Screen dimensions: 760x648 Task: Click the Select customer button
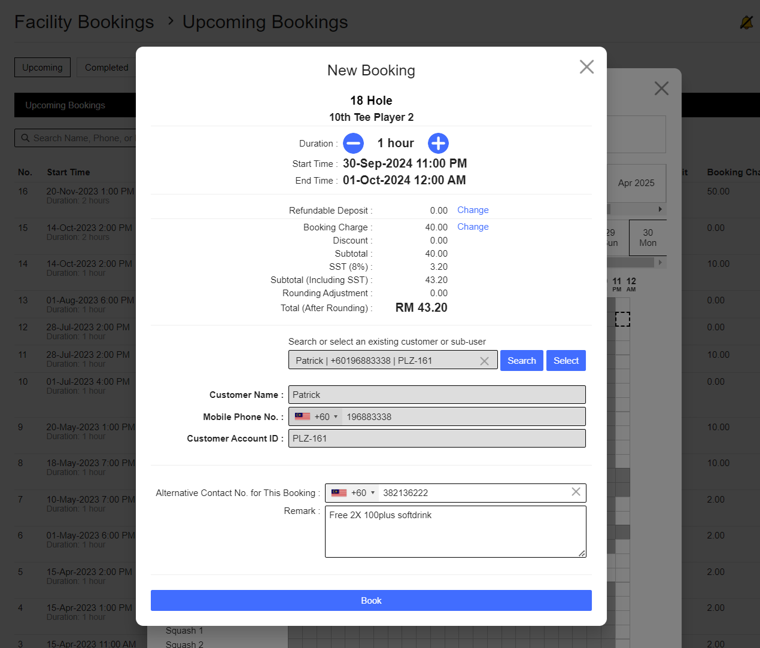[x=566, y=360]
